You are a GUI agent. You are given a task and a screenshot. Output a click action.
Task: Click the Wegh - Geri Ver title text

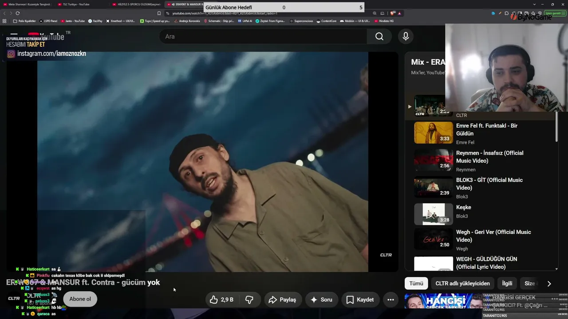[x=493, y=236]
